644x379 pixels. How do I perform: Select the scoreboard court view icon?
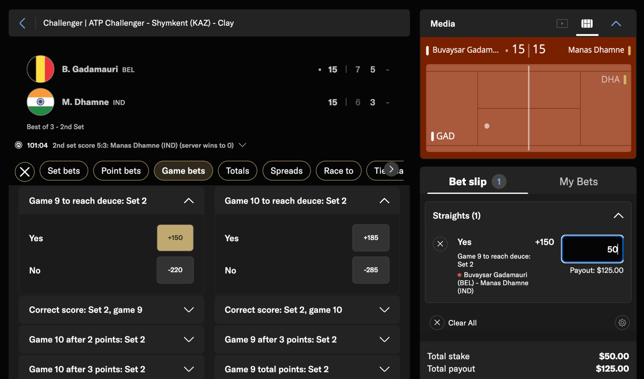point(587,24)
